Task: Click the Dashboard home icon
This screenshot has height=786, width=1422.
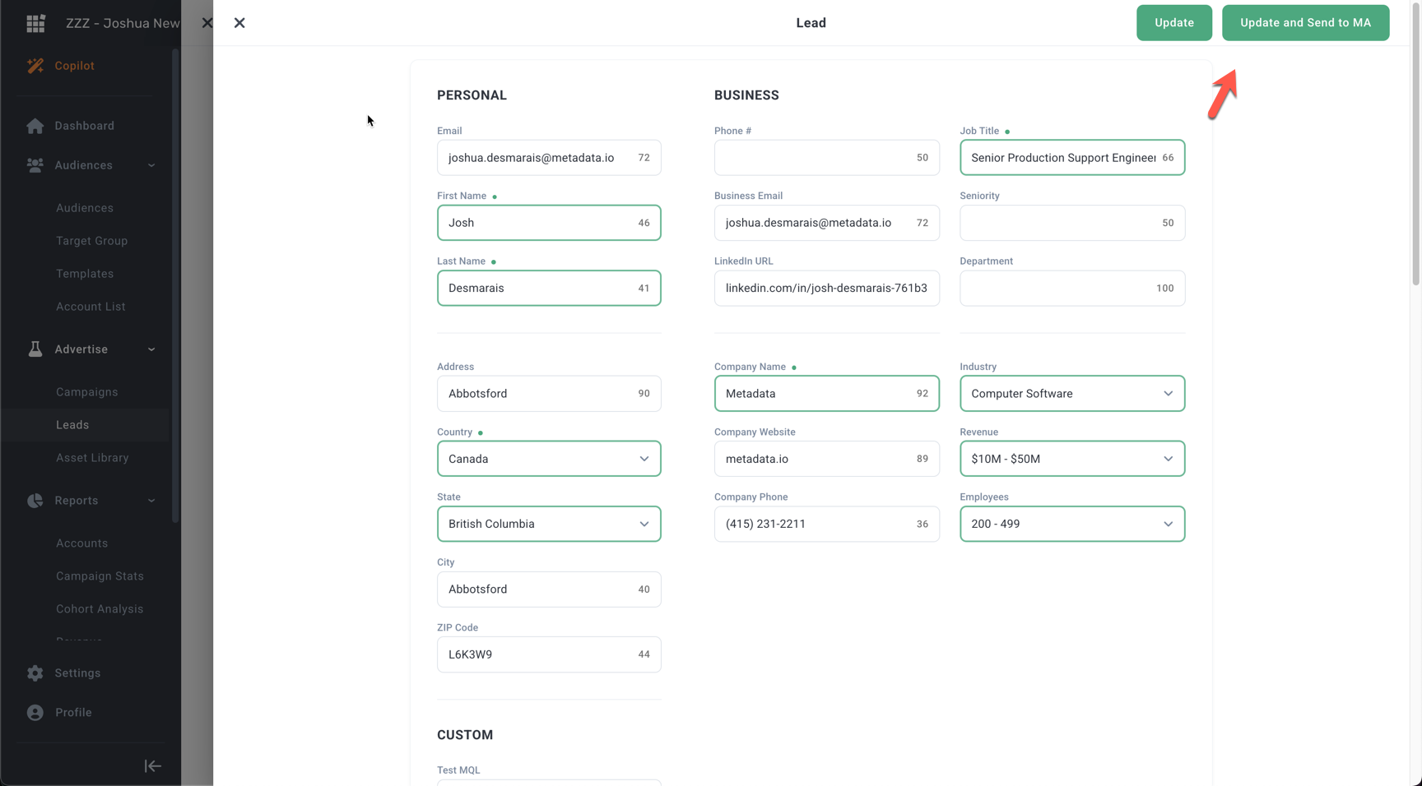Action: (x=35, y=126)
